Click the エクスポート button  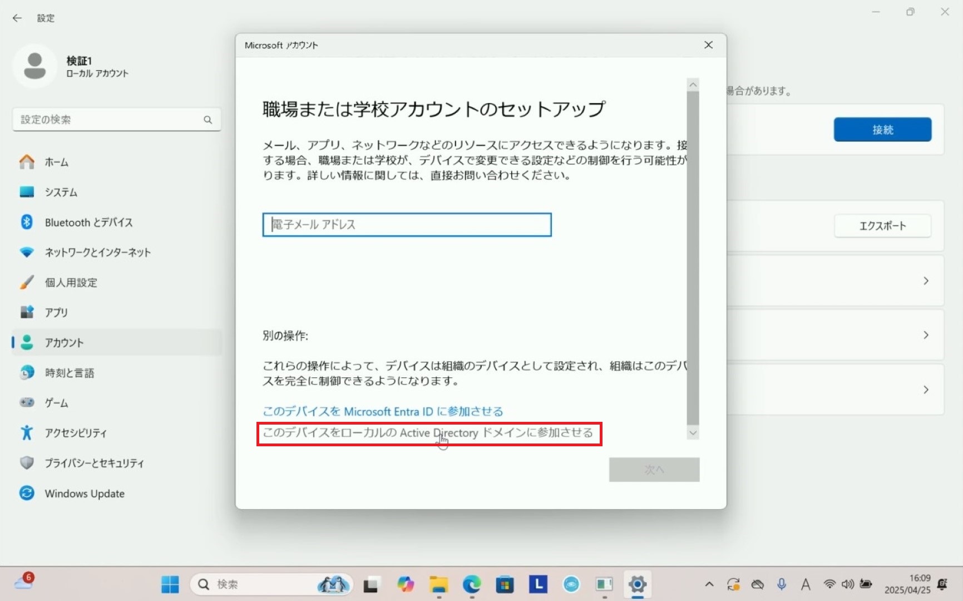coord(882,226)
